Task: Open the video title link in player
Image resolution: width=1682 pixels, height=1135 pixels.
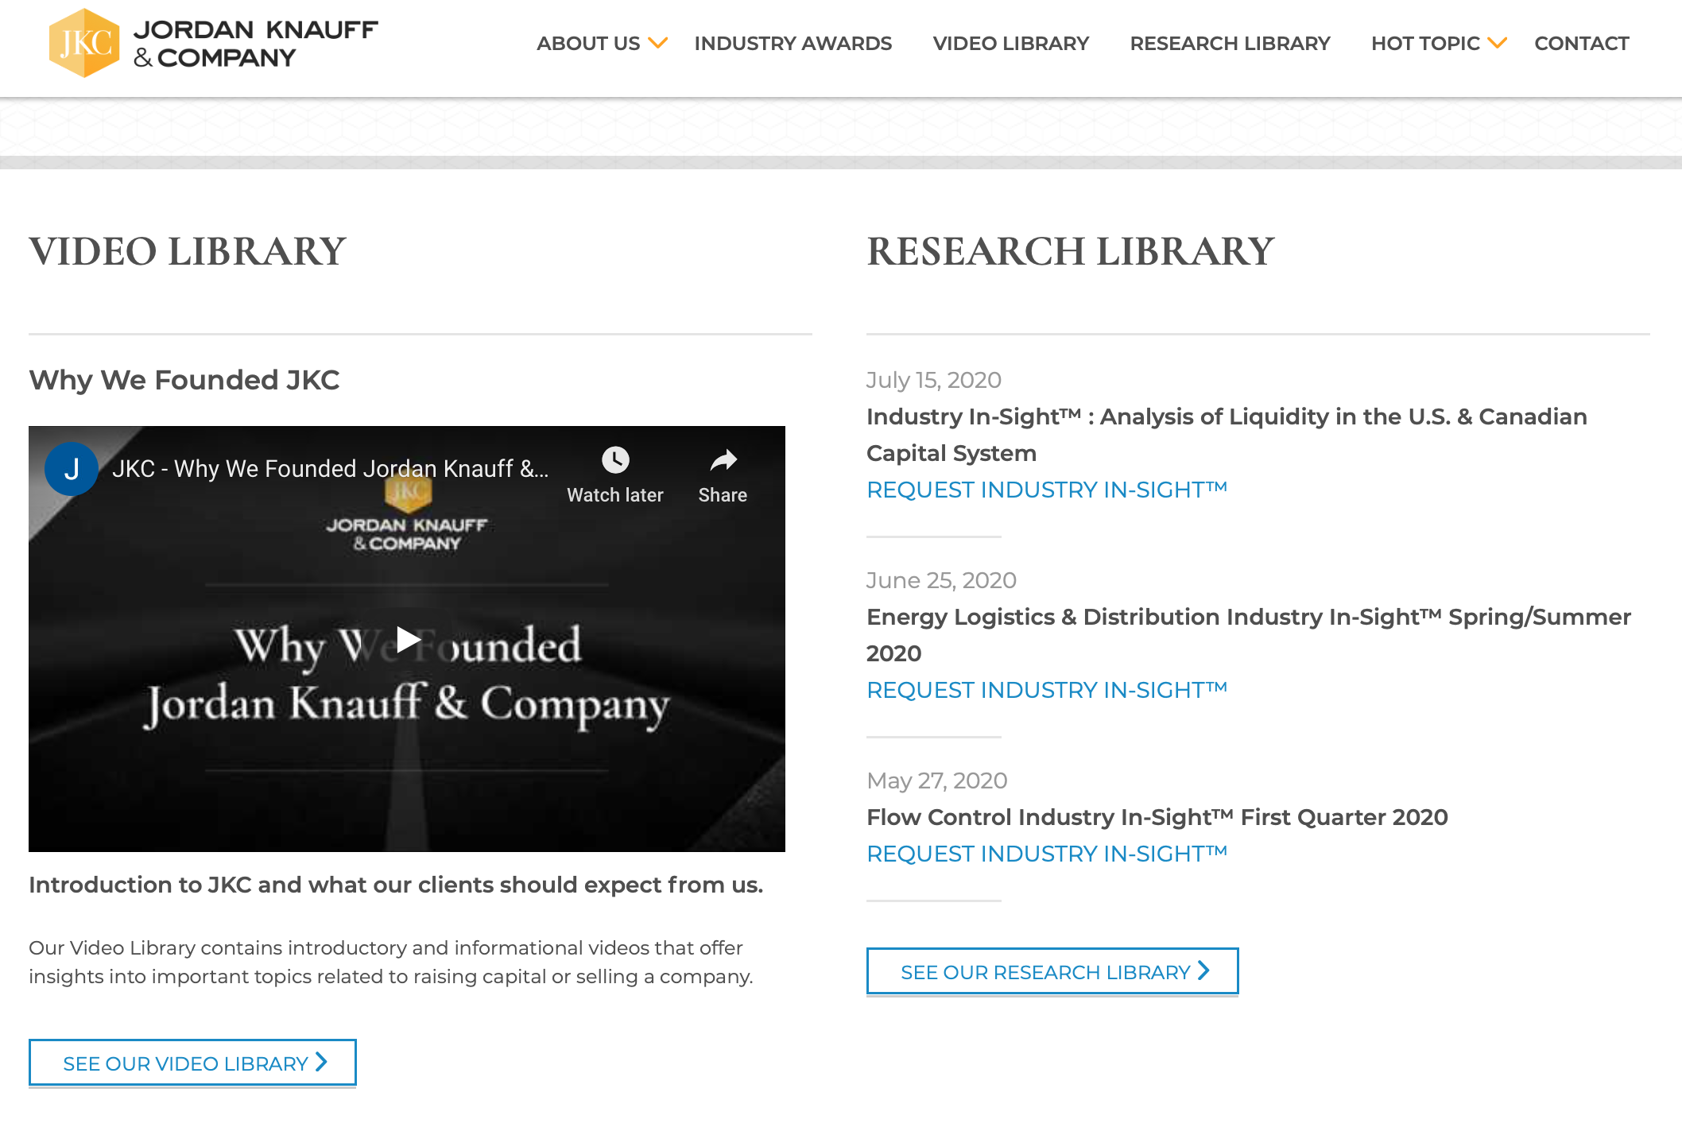Action: click(x=331, y=469)
